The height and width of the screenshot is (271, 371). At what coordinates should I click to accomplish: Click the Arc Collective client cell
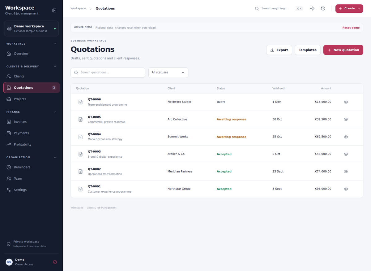(x=177, y=119)
